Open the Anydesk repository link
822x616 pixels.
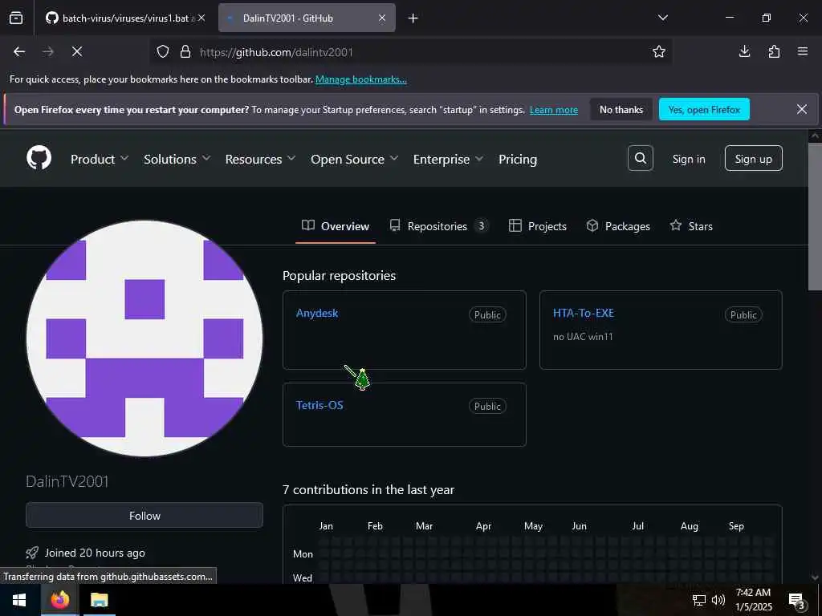317,313
